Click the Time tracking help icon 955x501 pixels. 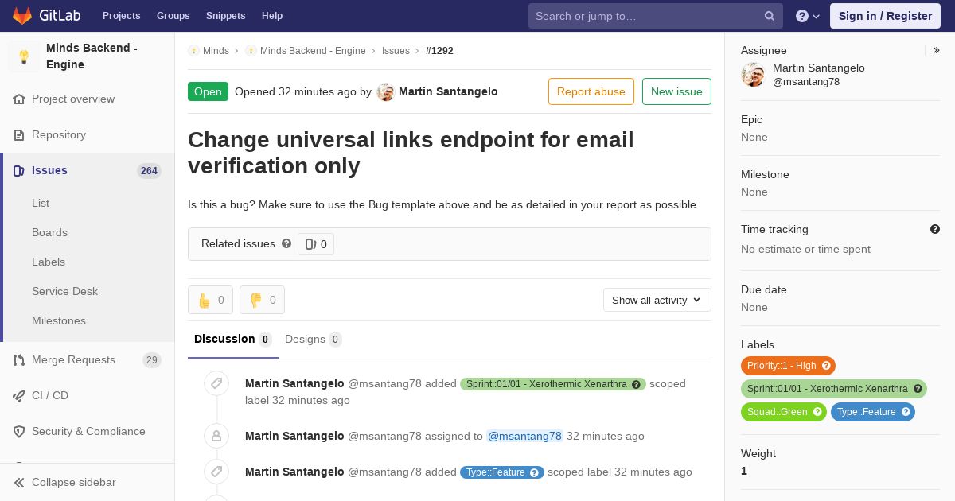click(x=935, y=229)
